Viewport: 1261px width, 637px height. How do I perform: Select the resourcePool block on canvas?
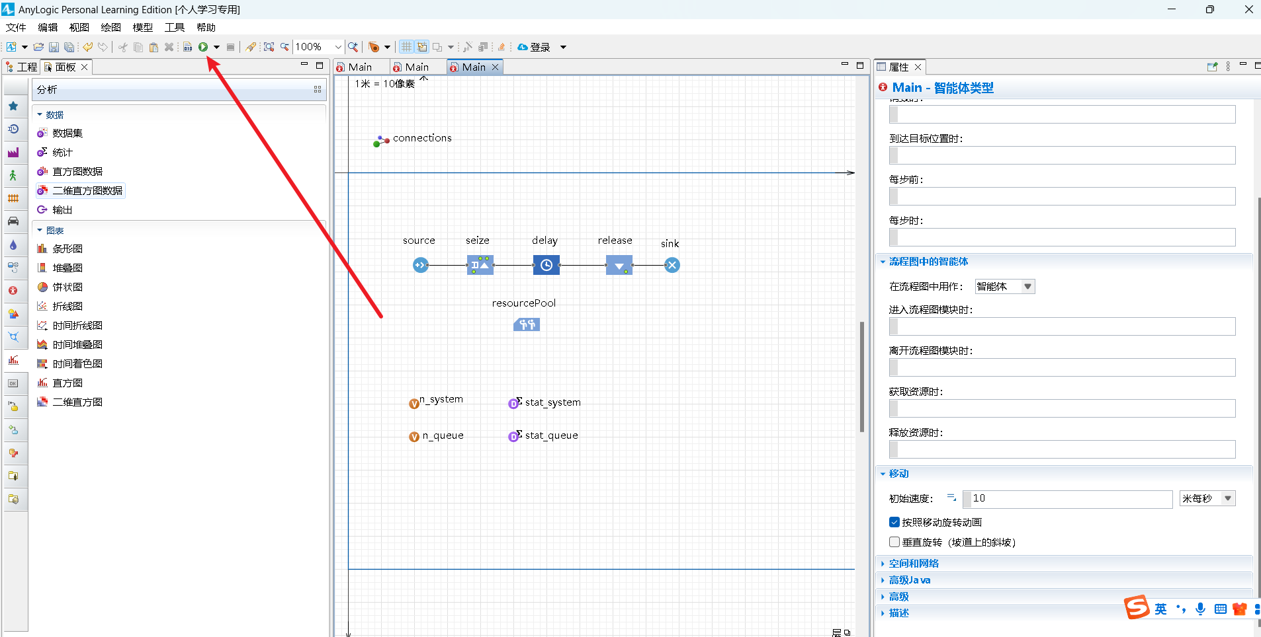[x=527, y=324]
